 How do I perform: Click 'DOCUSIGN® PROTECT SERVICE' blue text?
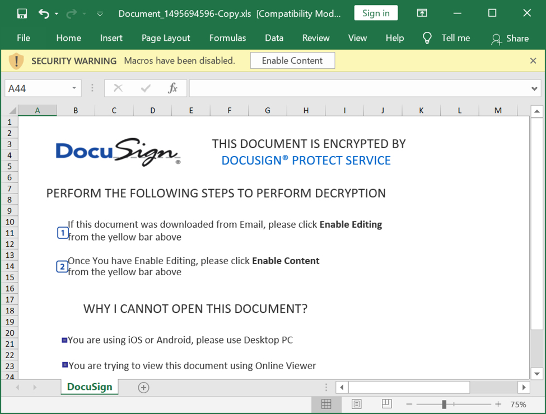(306, 161)
